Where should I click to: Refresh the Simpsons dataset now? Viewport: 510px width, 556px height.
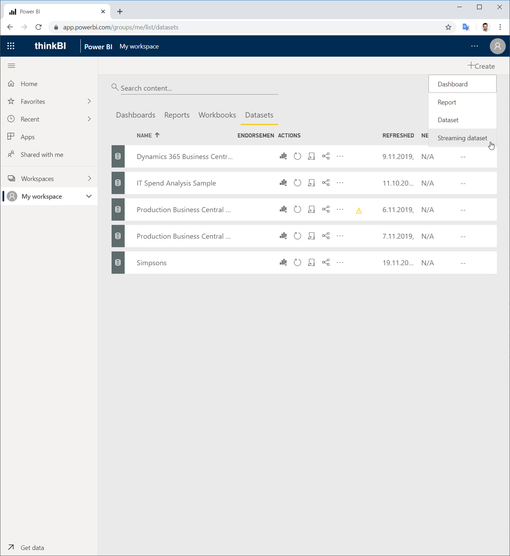pos(297,262)
